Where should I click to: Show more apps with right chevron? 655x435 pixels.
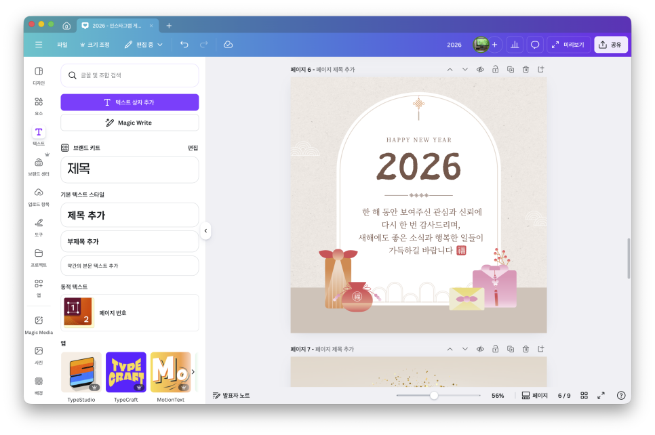193,371
